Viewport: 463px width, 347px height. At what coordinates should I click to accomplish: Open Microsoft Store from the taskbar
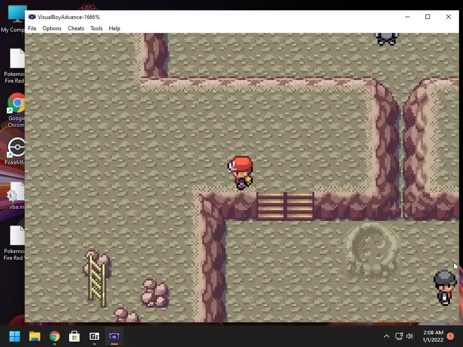pos(75,336)
